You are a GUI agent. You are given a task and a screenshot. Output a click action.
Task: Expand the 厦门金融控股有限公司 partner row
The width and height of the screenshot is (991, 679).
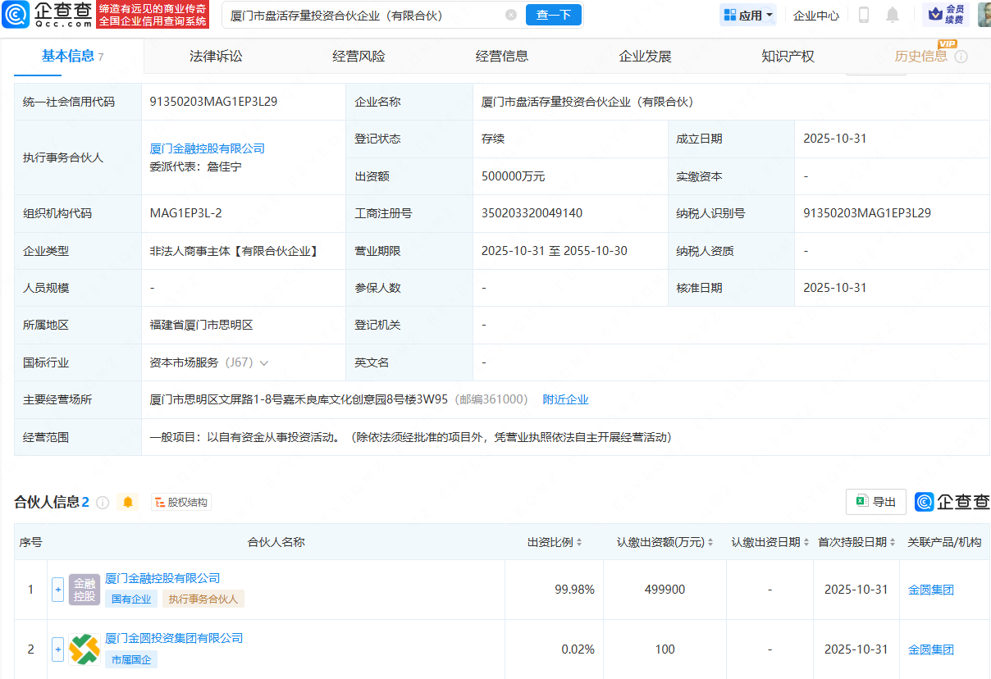pyautogui.click(x=57, y=590)
